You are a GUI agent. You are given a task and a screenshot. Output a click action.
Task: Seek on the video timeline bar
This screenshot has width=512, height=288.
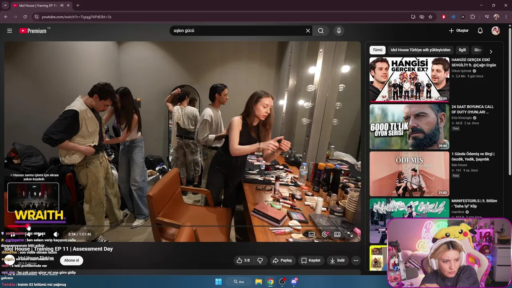[x=182, y=226]
